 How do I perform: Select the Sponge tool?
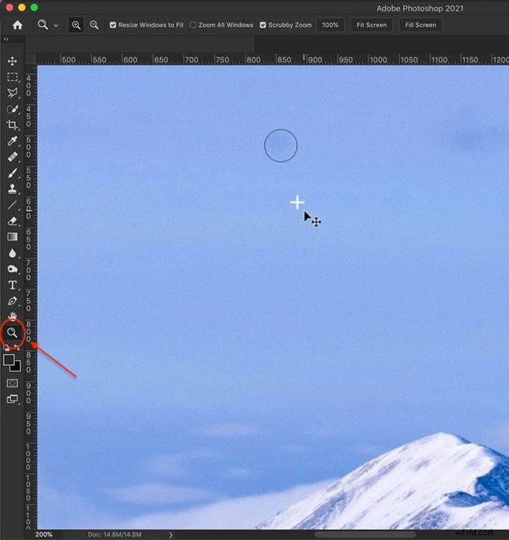12,269
